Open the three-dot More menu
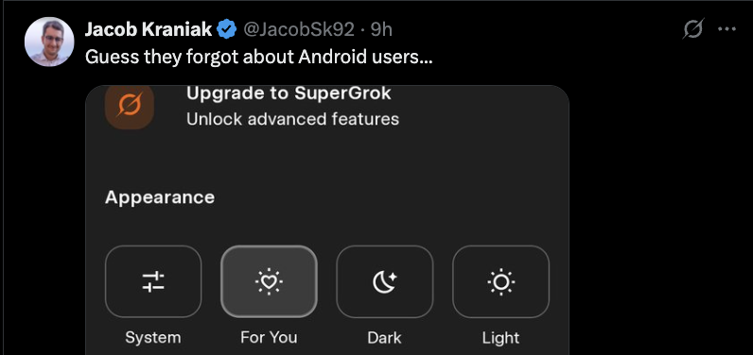Viewport: 753px width, 355px height. [727, 29]
